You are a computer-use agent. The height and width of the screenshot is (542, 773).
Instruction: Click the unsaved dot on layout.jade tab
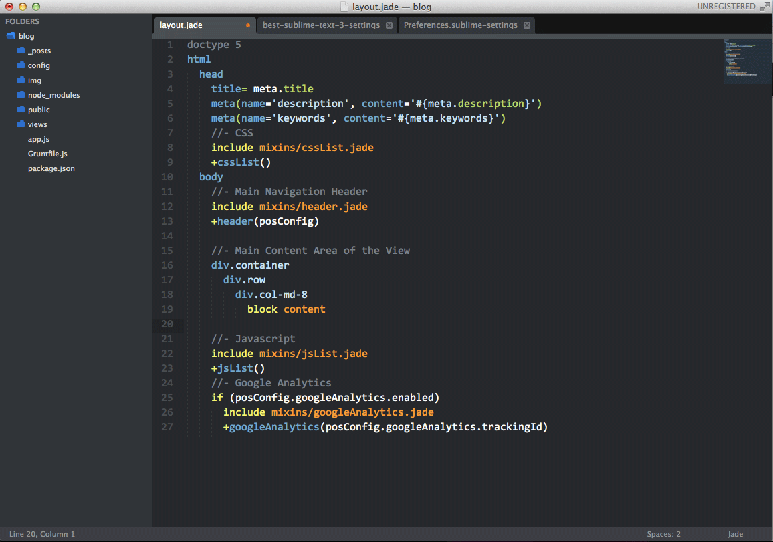[x=248, y=25]
